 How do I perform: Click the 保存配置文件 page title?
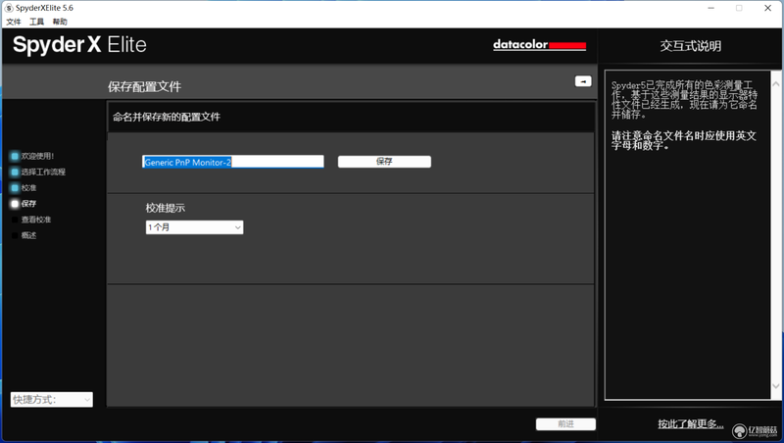click(144, 86)
